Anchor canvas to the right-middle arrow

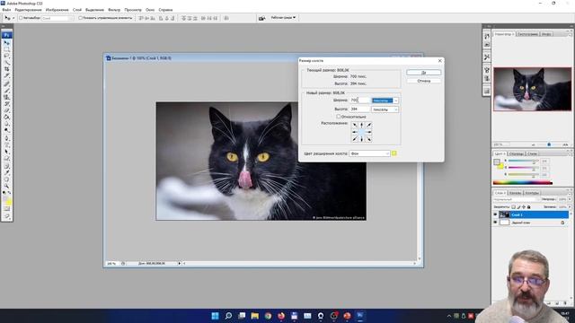368,132
